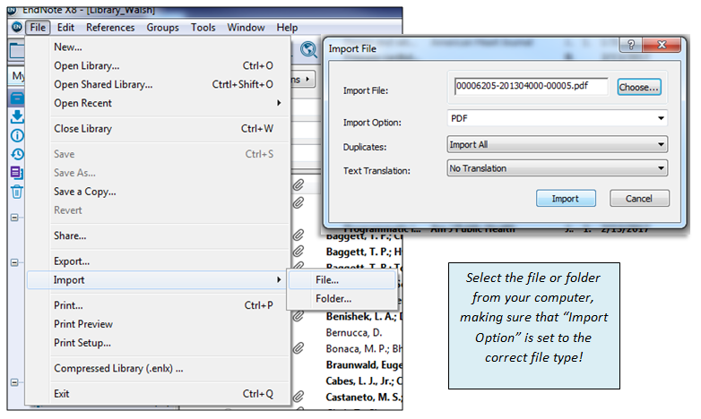The width and height of the screenshot is (701, 419).
Task: Click paperclip icon in Benishek, L. A. row
Action: [299, 317]
